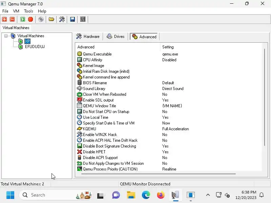Click the Qemu Process Priority graph icon
The height and width of the screenshot is (203, 271).
point(80,169)
